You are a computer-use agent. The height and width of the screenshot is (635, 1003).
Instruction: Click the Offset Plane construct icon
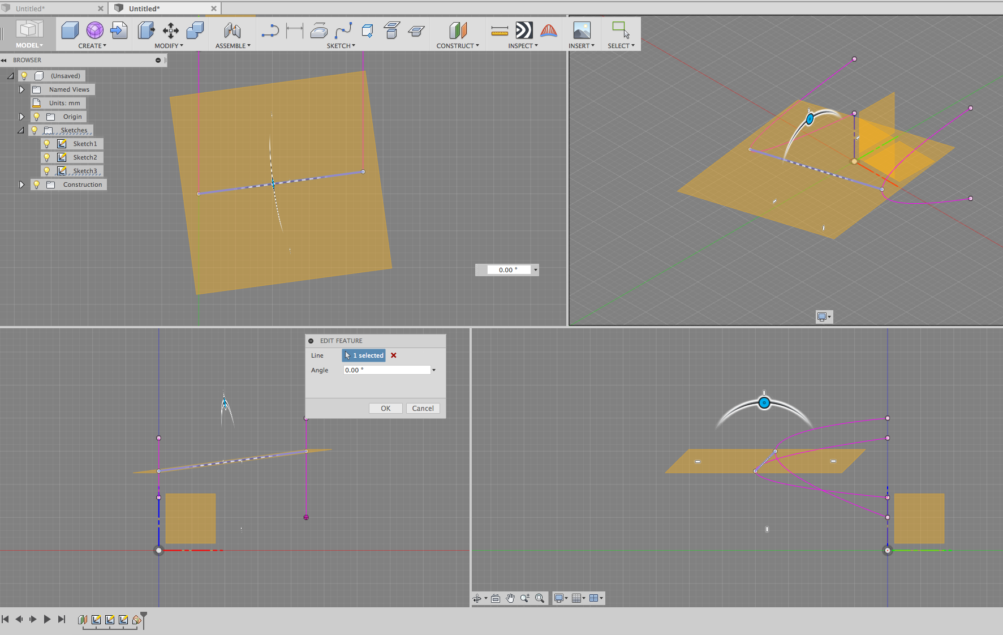coord(458,31)
